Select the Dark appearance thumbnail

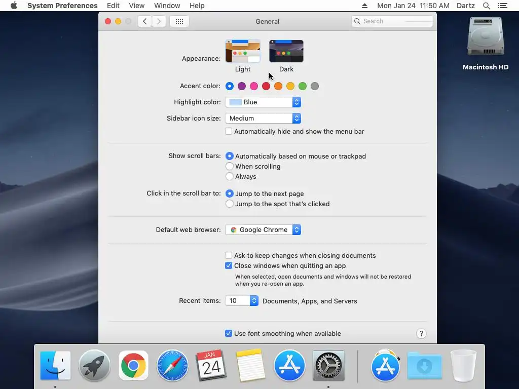click(286, 51)
